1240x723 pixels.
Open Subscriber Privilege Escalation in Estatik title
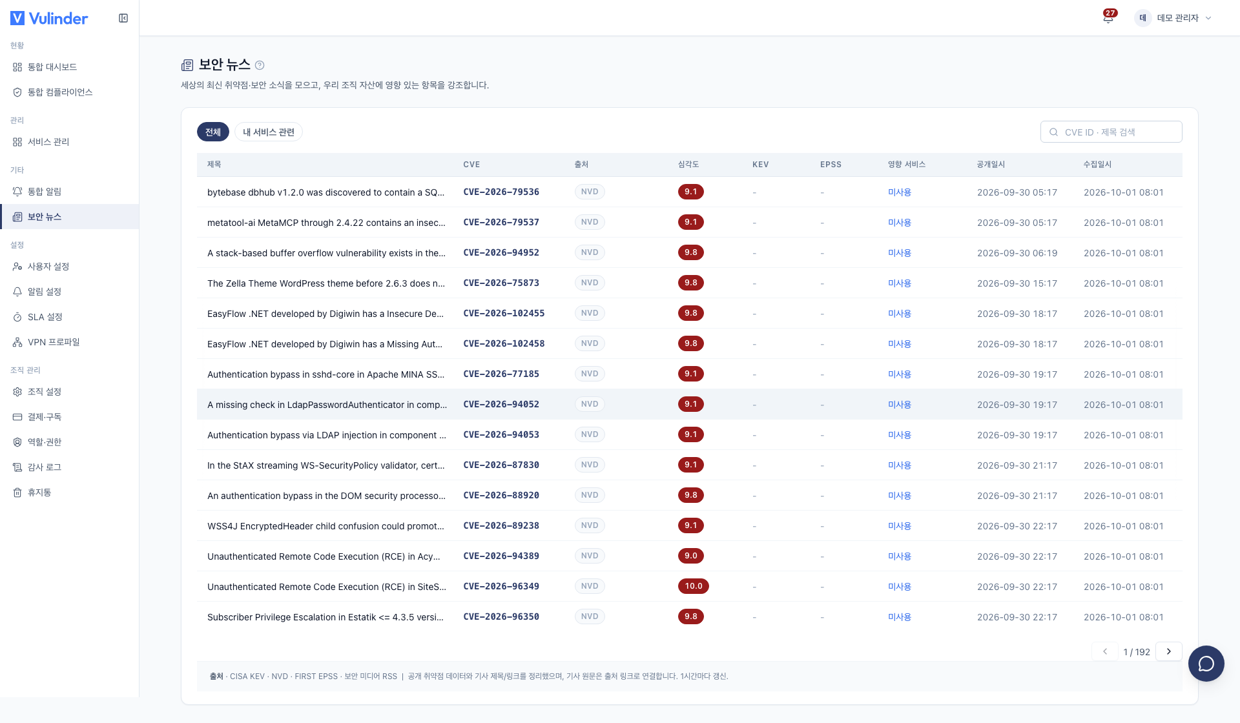click(325, 616)
